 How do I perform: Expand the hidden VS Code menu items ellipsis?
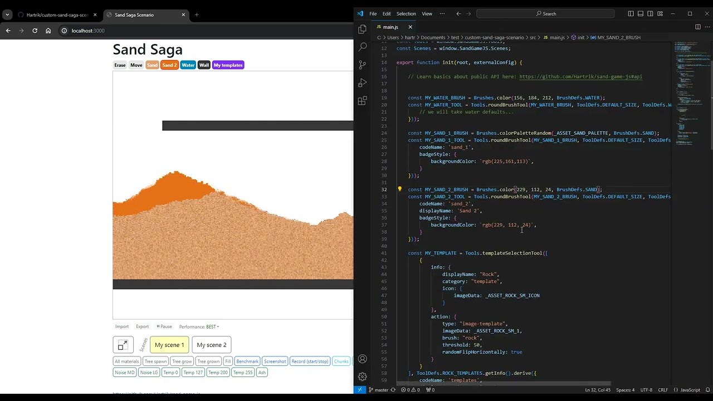pos(442,13)
